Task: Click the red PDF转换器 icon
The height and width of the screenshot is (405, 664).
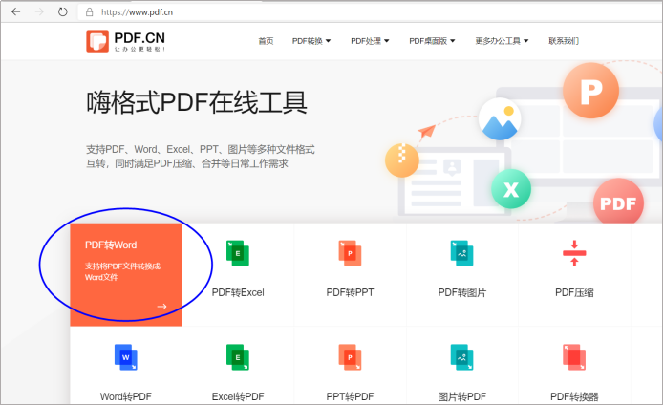Action: point(574,357)
